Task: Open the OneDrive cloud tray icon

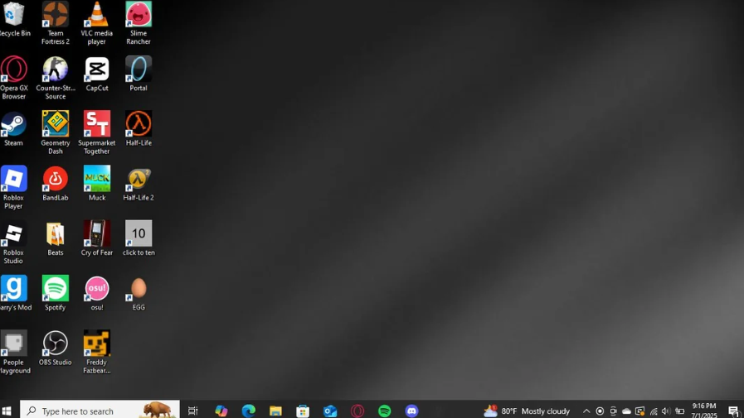Action: coord(626,411)
